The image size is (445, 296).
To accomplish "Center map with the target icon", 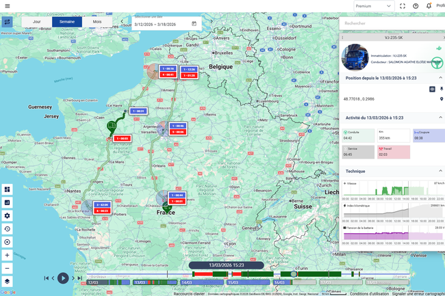I will coord(7,242).
